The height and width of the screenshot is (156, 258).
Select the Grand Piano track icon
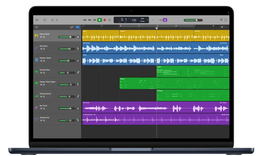(x=36, y=71)
